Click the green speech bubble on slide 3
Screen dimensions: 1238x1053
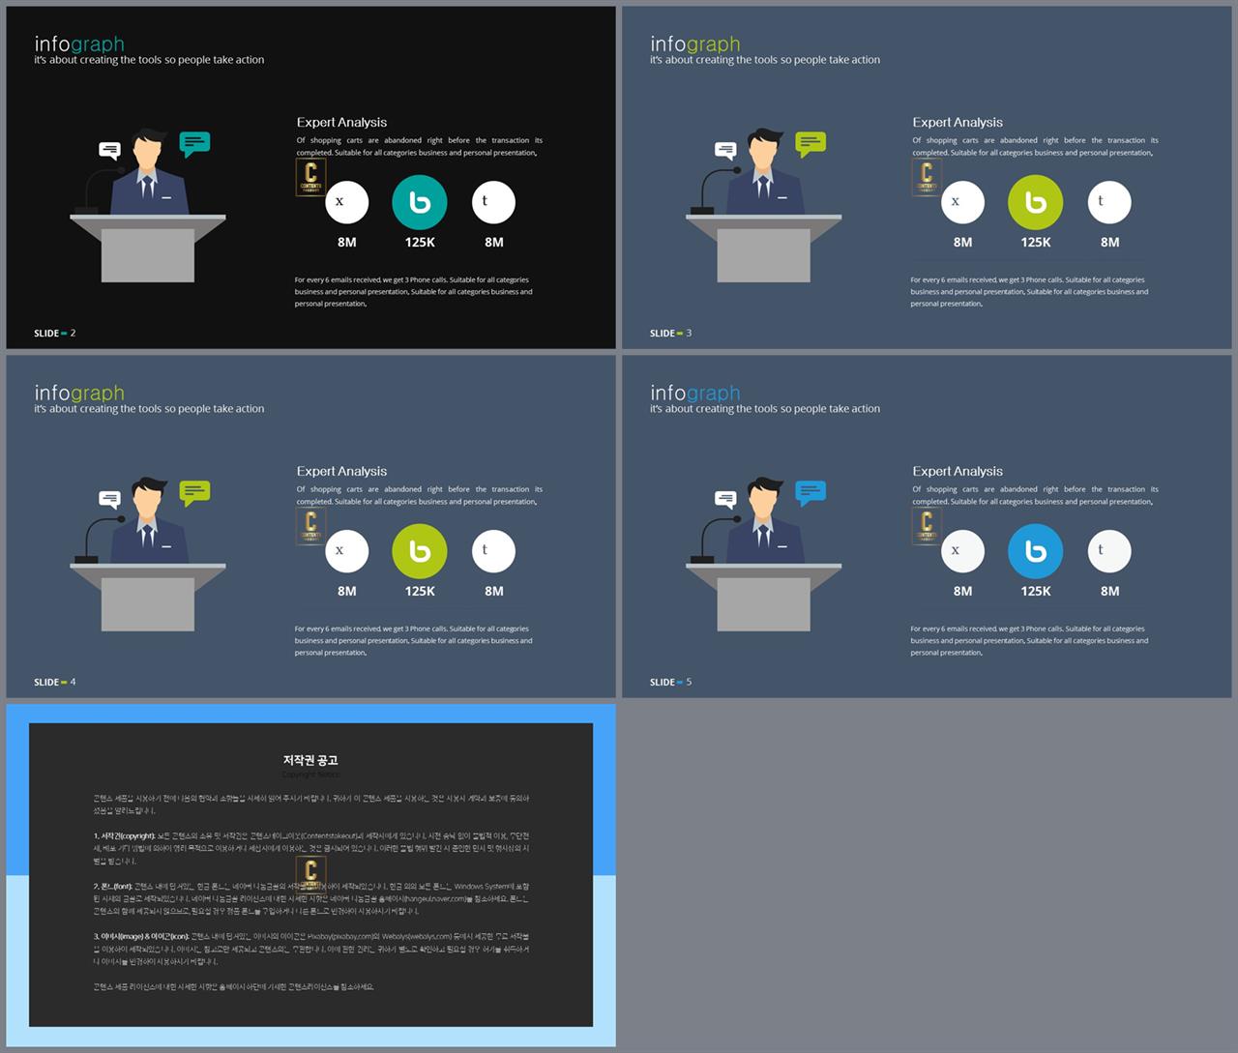(x=811, y=144)
